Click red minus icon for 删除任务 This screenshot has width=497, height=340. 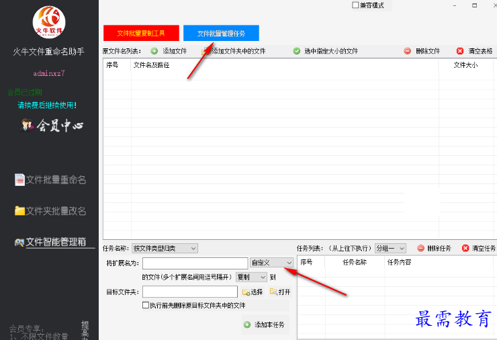[x=420, y=249]
